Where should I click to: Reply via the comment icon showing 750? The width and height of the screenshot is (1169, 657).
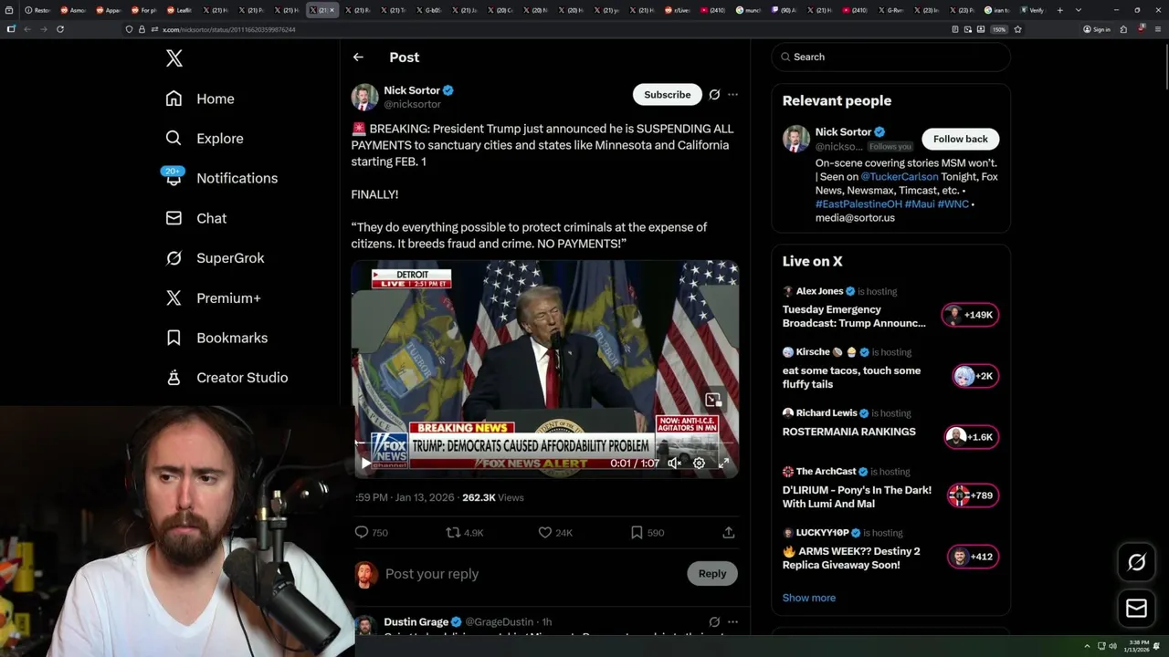[x=371, y=532]
